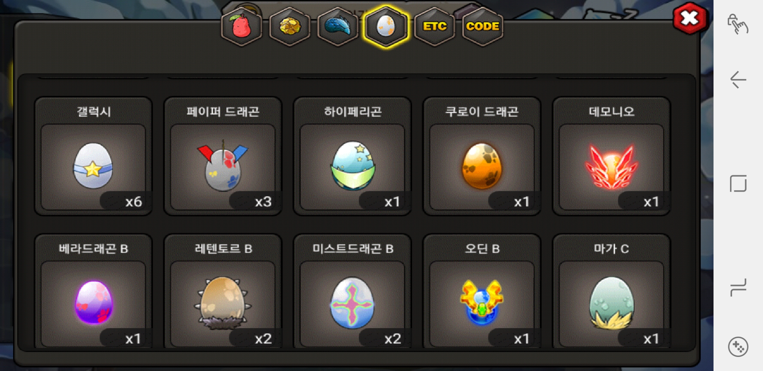Select the egg inventory tab
Screen dimensions: 763x371
386,27
